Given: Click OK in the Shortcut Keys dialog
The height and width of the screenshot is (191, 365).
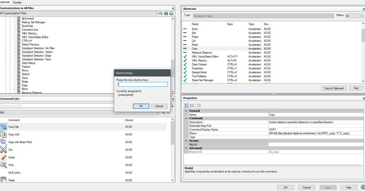Looking at the screenshot, I should click(141, 106).
